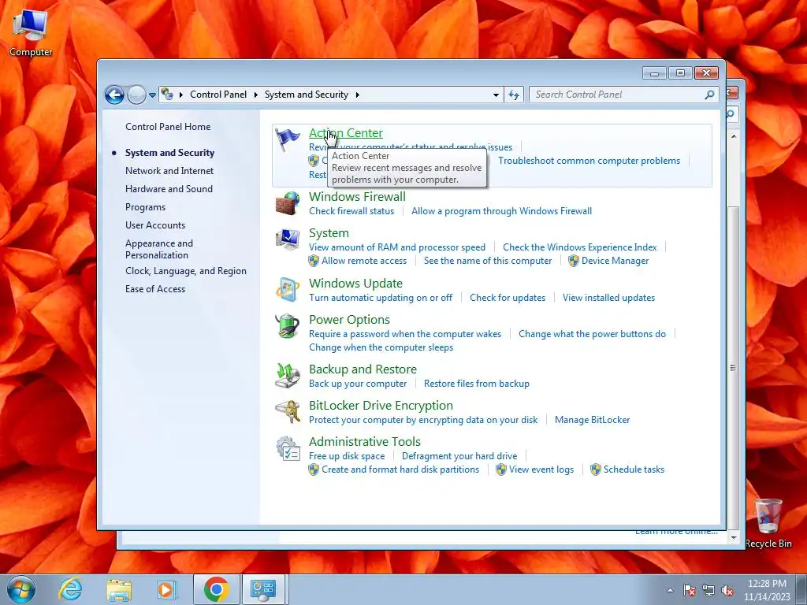The height and width of the screenshot is (605, 807).
Task: Open the Action Center heading link
Action: pos(345,132)
